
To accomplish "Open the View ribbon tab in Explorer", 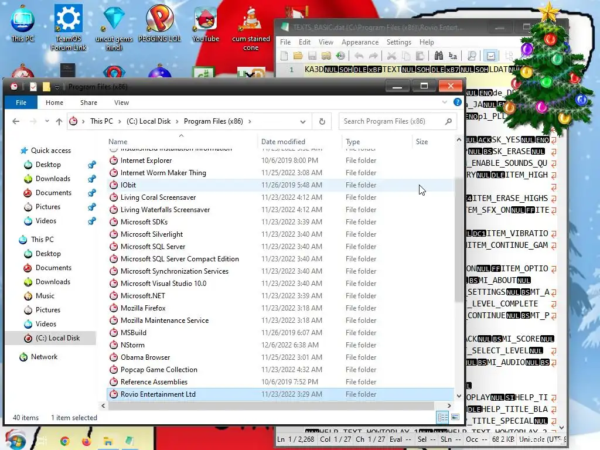I will coord(121,103).
